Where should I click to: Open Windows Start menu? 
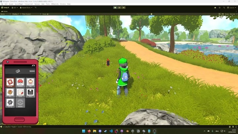pyautogui.click(x=84, y=131)
